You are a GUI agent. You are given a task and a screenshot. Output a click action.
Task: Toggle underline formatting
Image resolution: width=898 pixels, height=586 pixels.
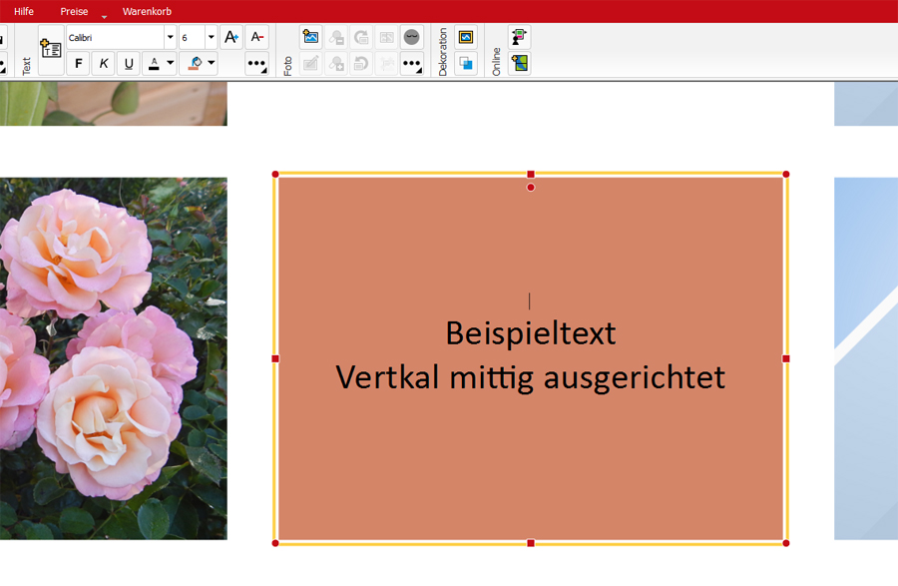tap(129, 64)
